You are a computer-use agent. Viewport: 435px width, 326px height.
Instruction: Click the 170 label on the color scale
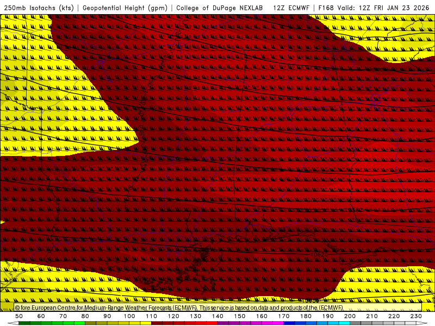pos(283,316)
